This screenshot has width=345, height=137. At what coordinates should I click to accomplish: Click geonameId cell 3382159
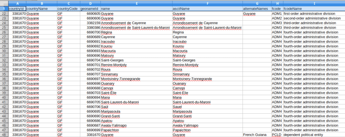click(90, 23)
